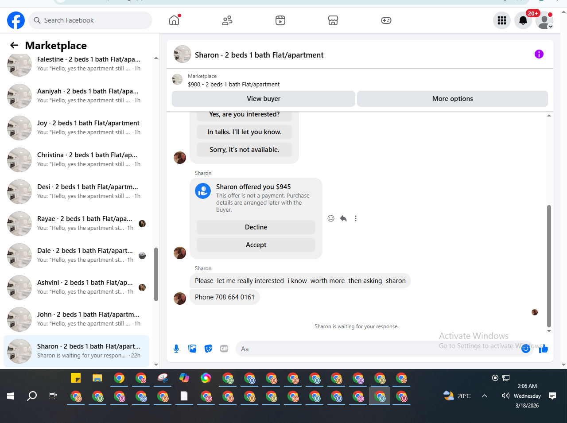
Task: Select the Sharon conversation in the list
Action: (76, 351)
